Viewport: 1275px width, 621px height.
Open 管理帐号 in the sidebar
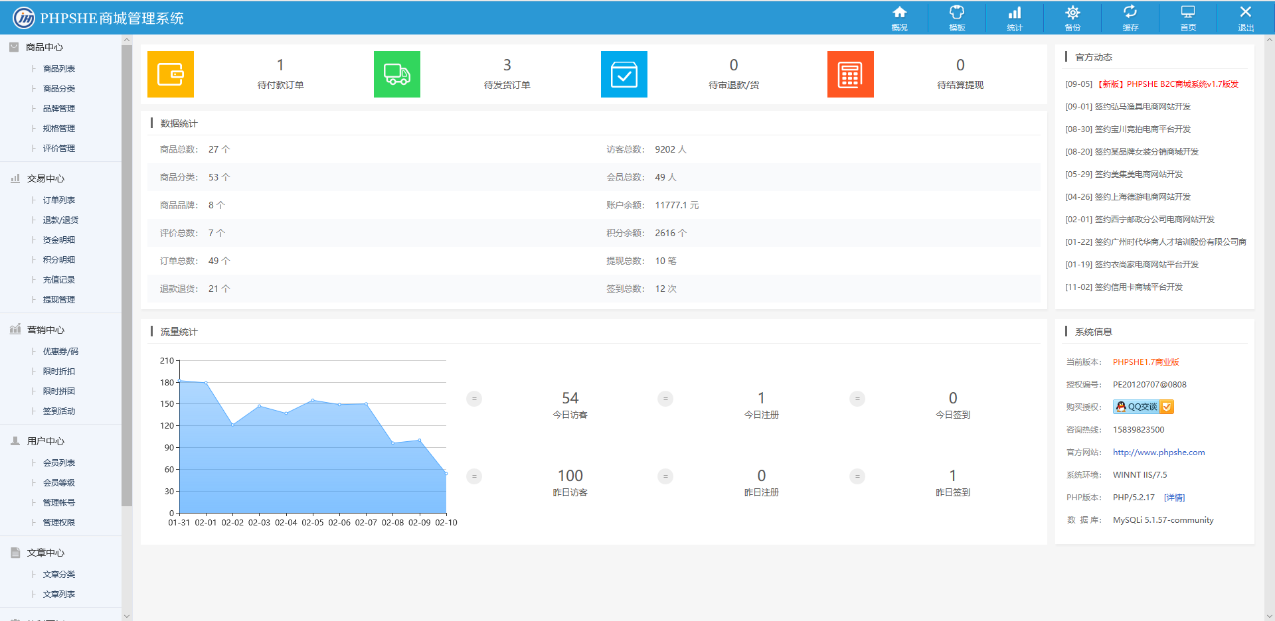pos(59,503)
